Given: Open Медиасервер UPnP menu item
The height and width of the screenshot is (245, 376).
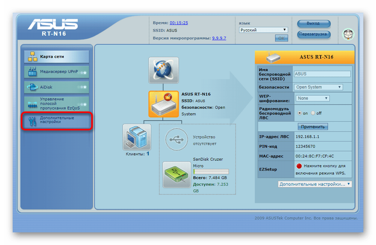Looking at the screenshot, I should (57, 72).
